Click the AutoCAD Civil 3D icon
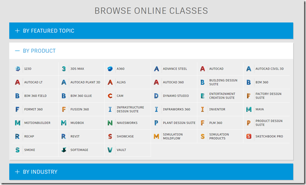Screen dimensions: 306x185 point(249,69)
